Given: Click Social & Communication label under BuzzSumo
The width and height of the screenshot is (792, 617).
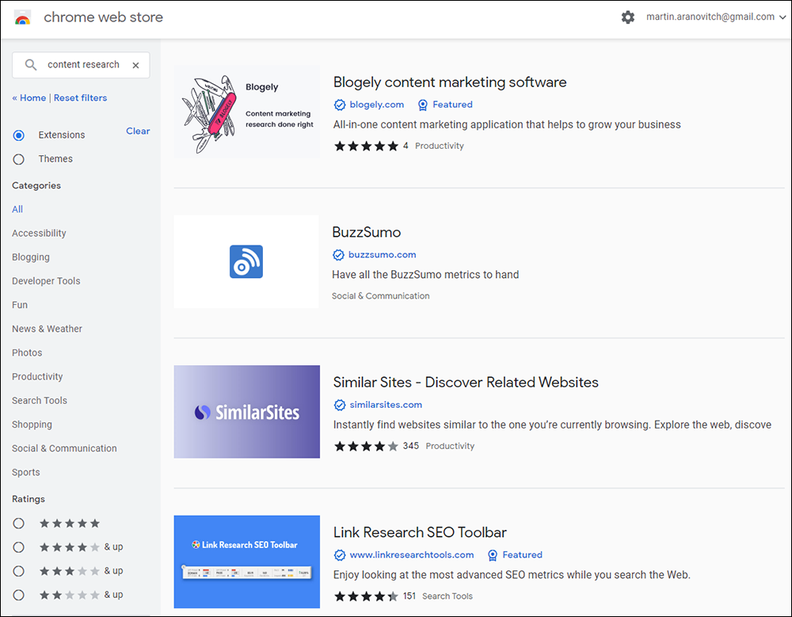Looking at the screenshot, I should pos(381,296).
